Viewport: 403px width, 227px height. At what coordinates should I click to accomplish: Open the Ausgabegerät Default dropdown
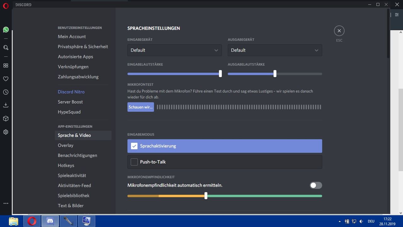[275, 50]
